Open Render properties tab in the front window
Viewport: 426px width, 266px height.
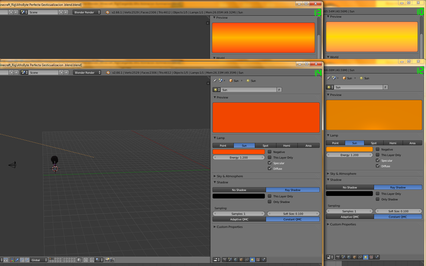click(x=224, y=260)
